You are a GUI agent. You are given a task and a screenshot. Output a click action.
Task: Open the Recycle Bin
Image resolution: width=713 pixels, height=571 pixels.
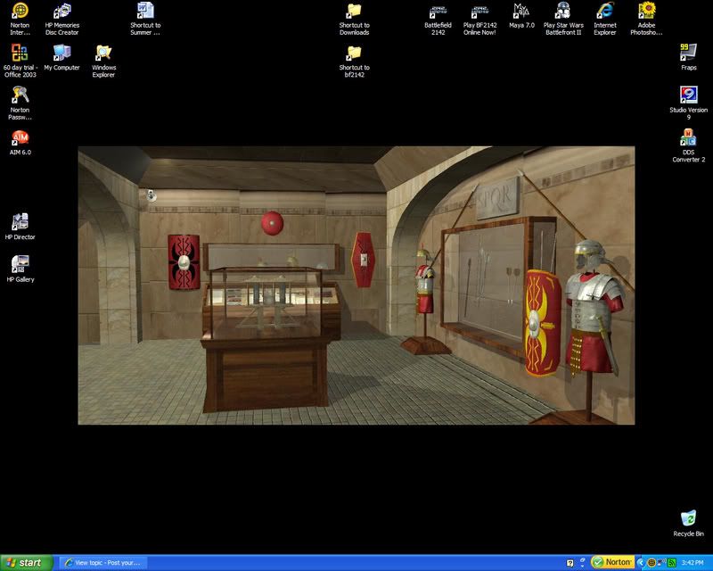(x=688, y=523)
